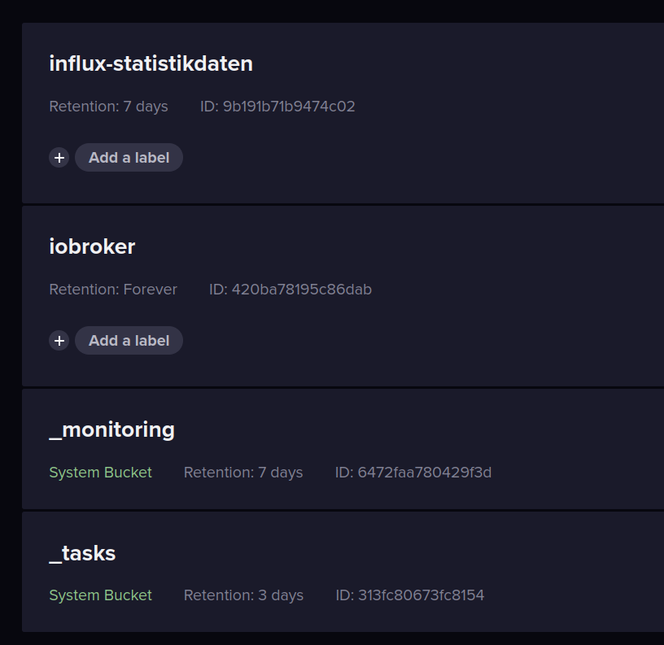Click bucket ID 313fc80673fc8154
This screenshot has width=664, height=645.
(410, 595)
